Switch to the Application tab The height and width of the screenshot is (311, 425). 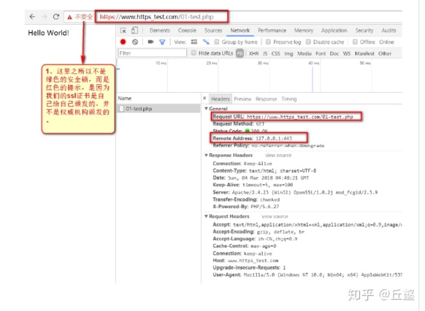click(334, 30)
